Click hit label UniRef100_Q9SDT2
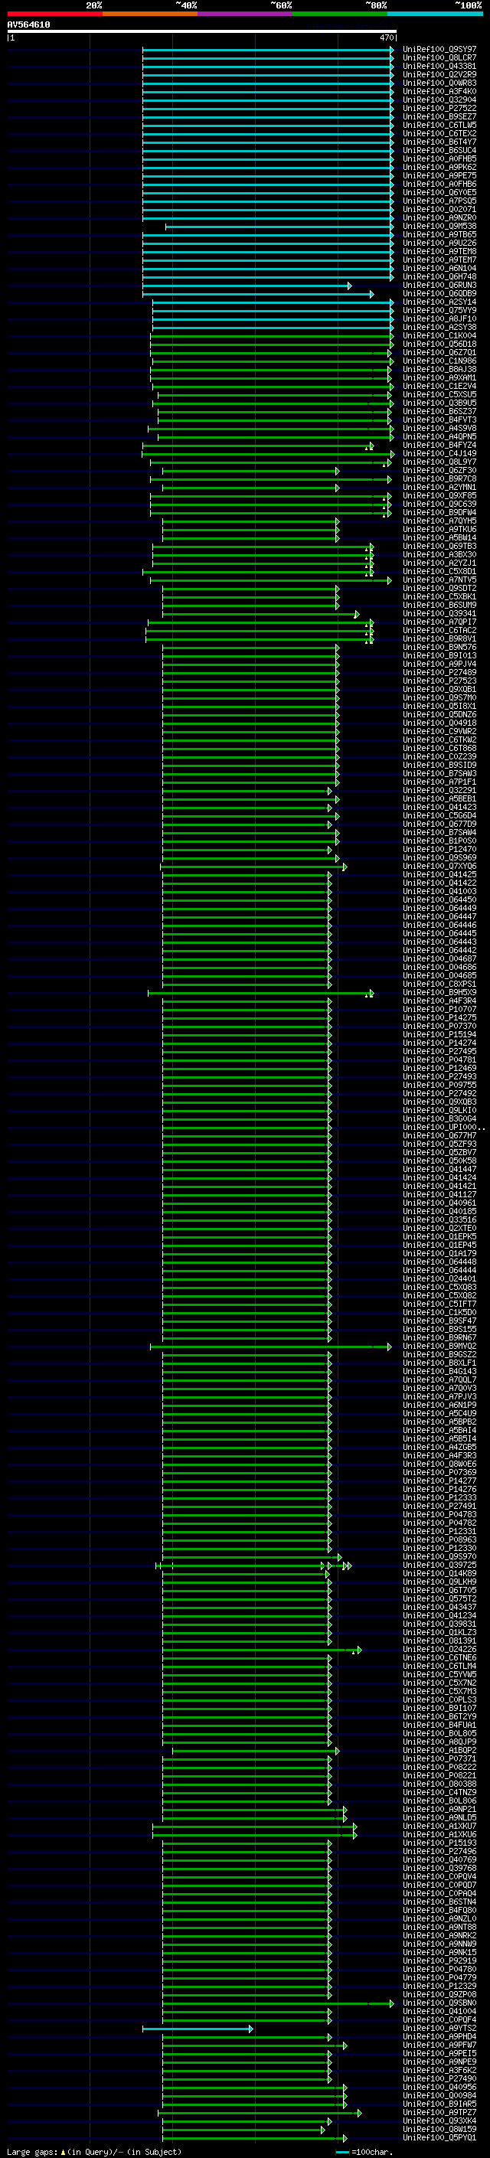 coord(439,589)
